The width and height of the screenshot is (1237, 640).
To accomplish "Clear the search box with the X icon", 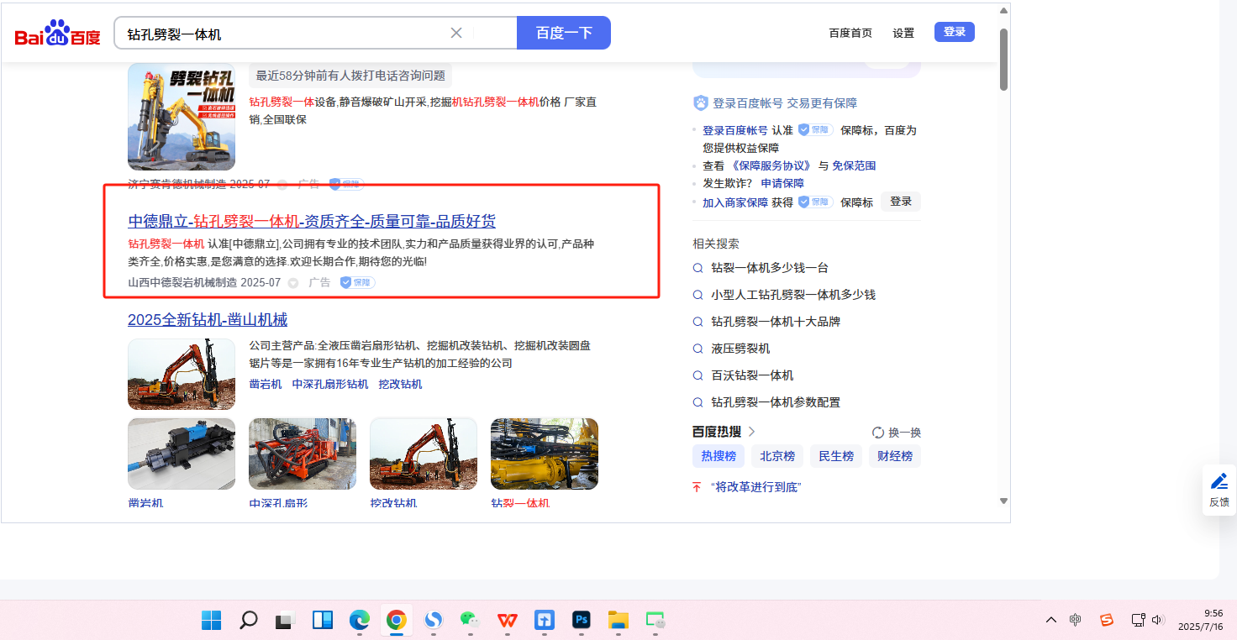I will tap(456, 33).
